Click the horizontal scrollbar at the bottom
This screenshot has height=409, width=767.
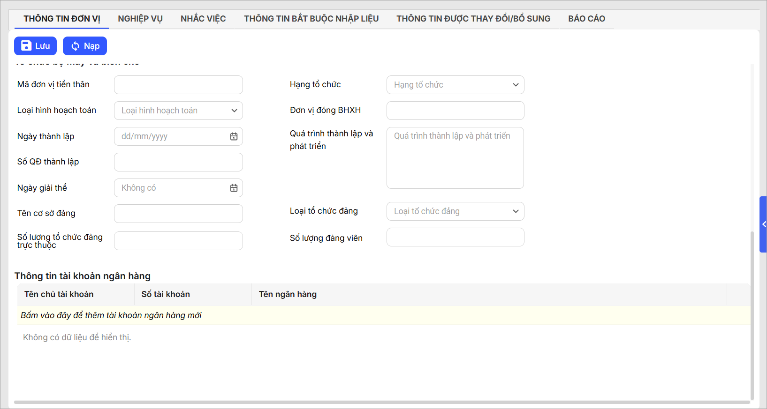click(381, 402)
